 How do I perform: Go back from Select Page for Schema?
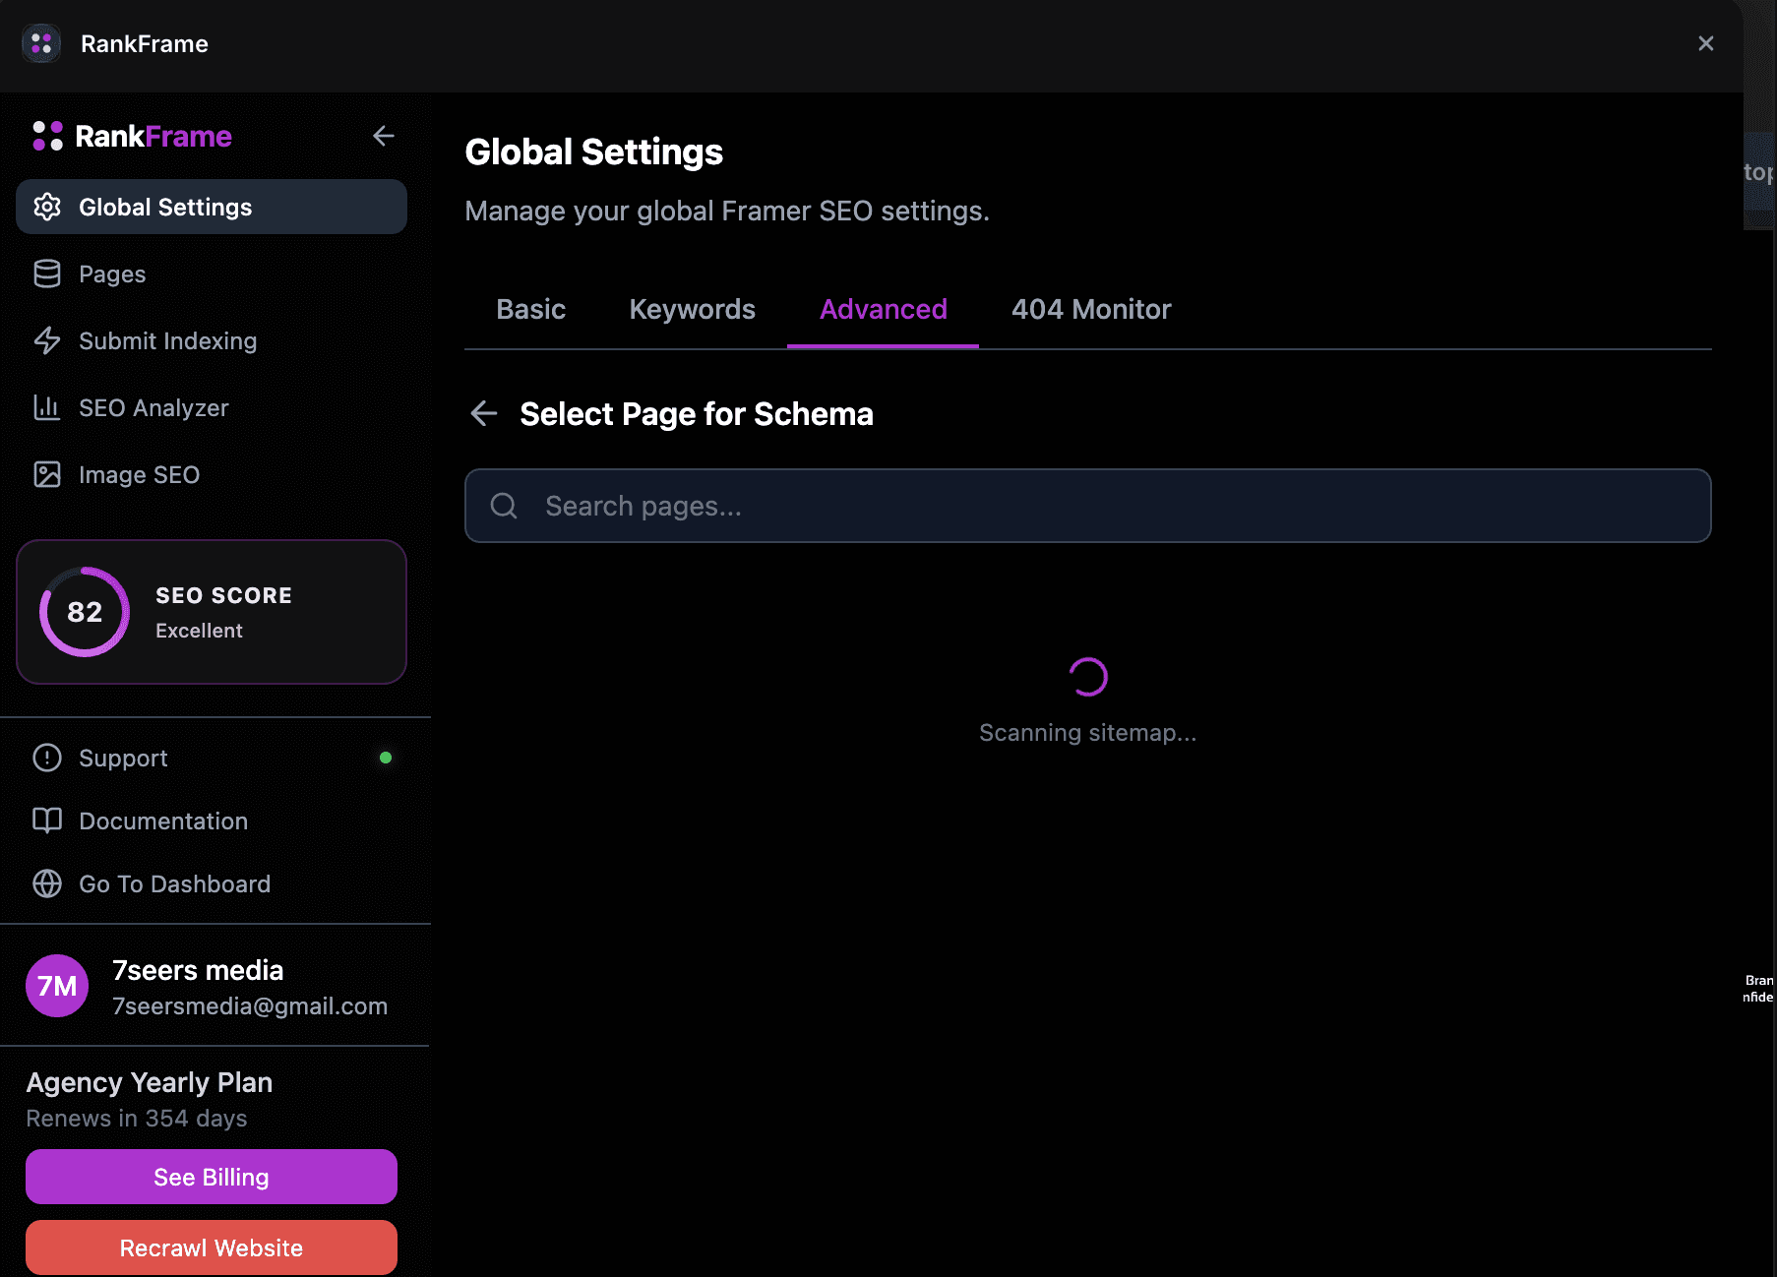[484, 413]
